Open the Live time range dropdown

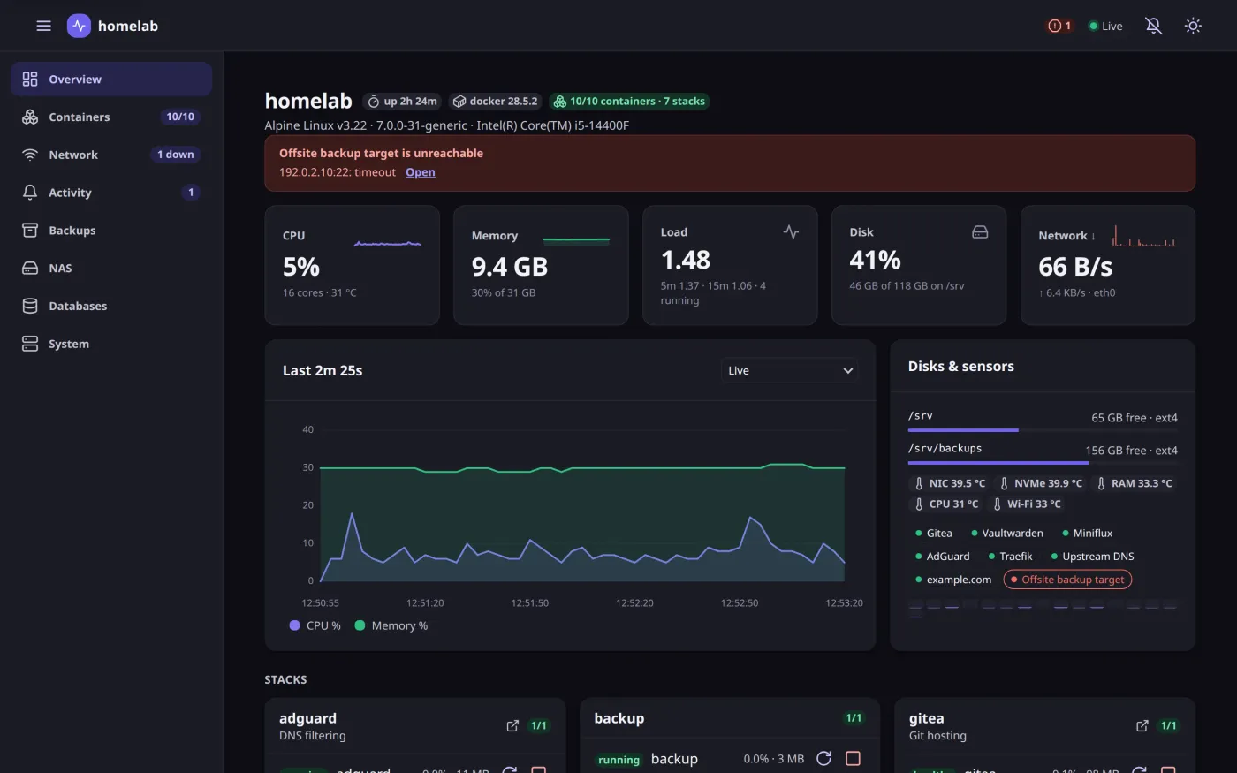click(x=790, y=370)
